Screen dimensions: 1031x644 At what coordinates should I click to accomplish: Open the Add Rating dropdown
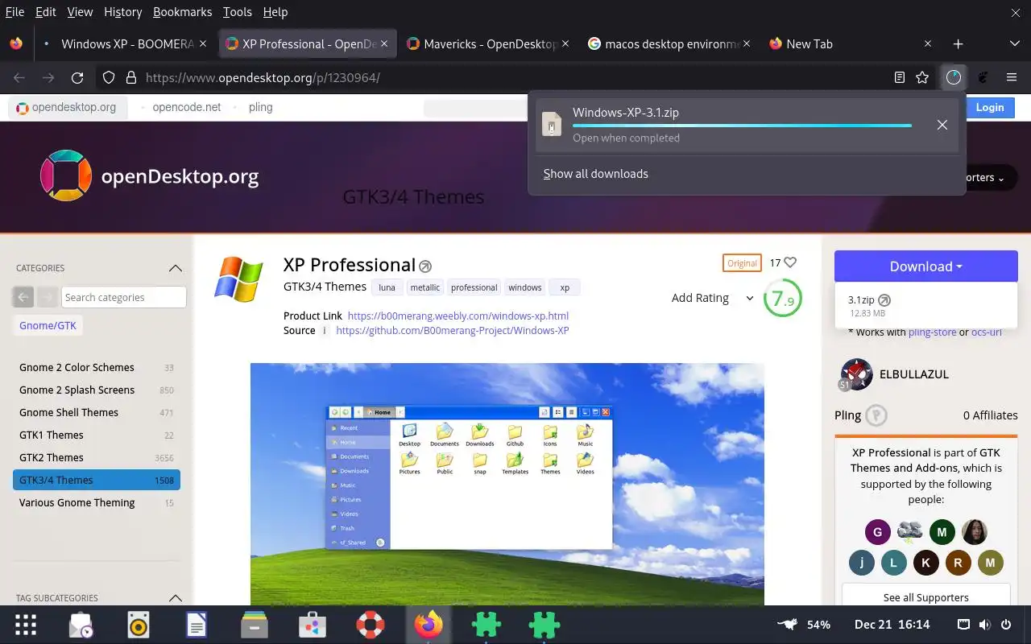(713, 298)
